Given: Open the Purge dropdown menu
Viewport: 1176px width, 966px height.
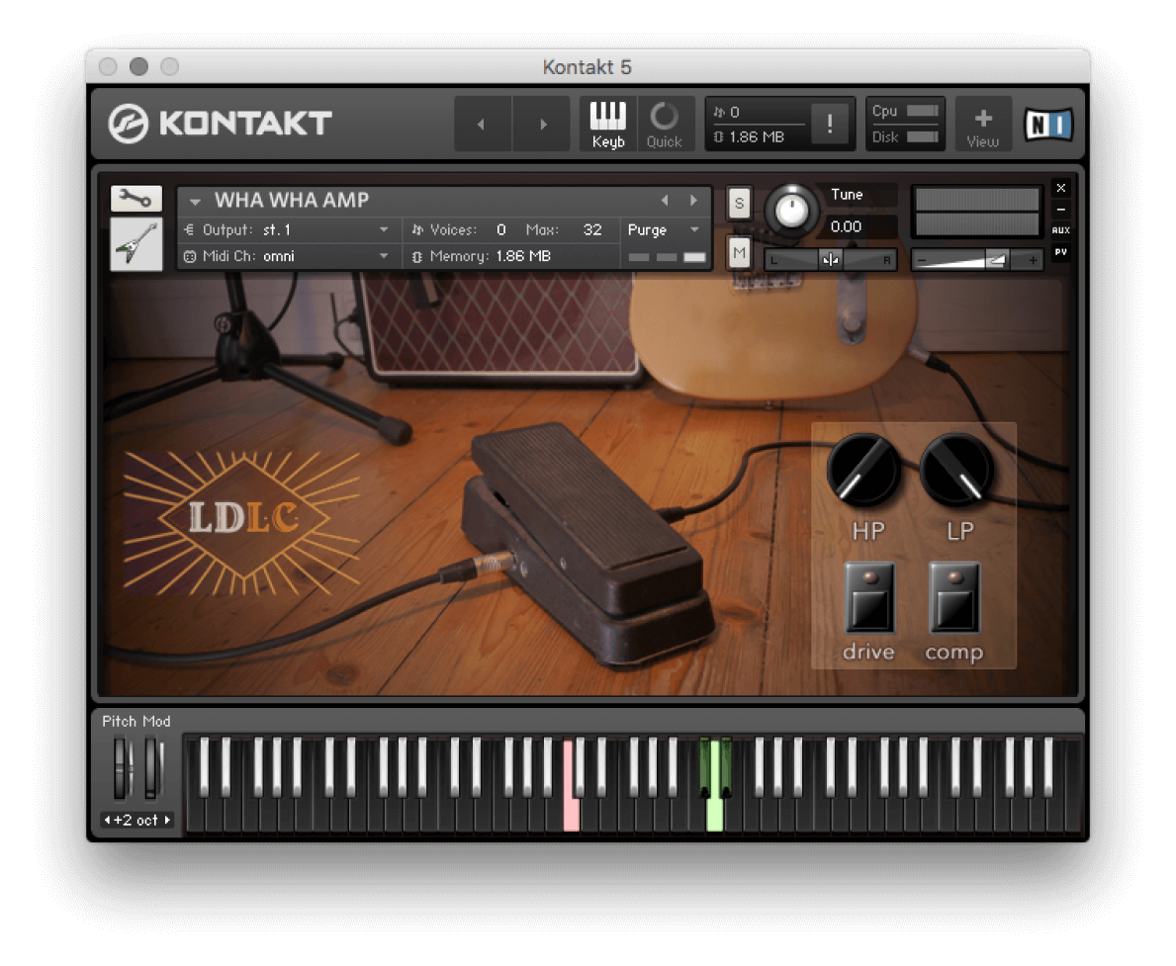Looking at the screenshot, I should coord(663,229).
